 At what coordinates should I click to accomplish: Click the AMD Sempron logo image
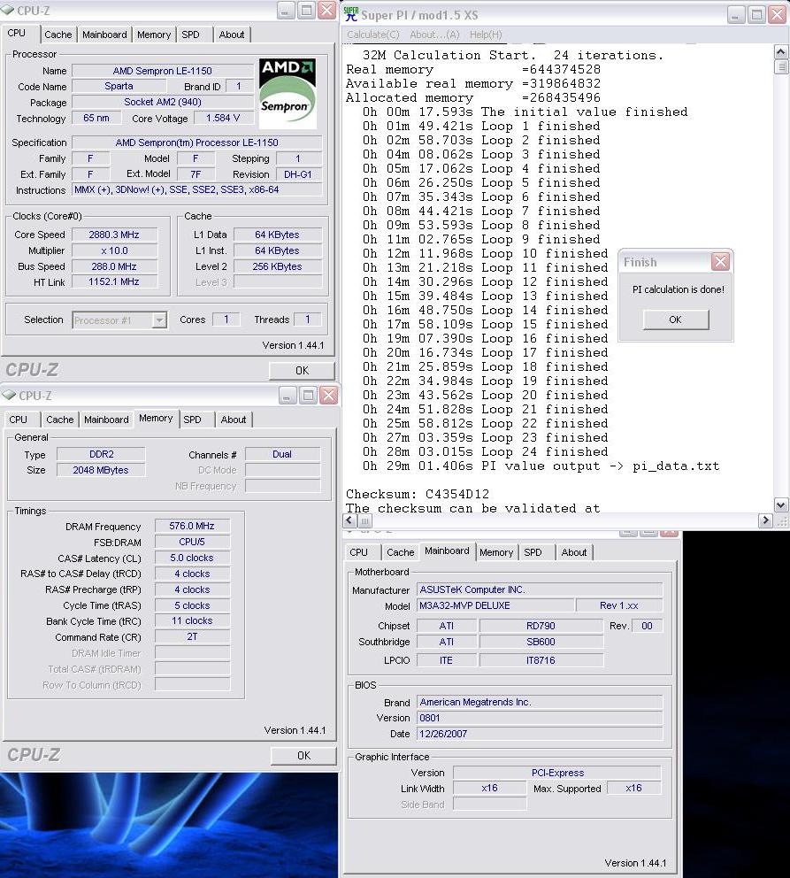[288, 94]
